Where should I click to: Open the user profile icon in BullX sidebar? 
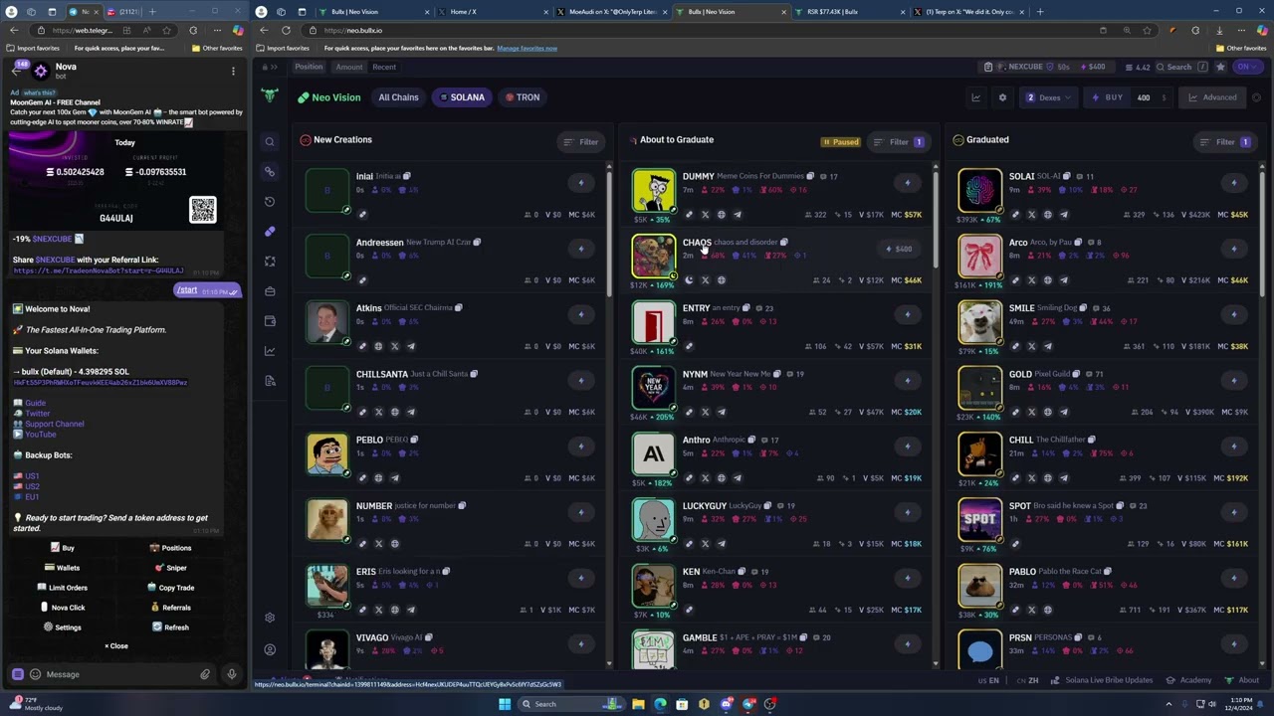click(x=270, y=649)
